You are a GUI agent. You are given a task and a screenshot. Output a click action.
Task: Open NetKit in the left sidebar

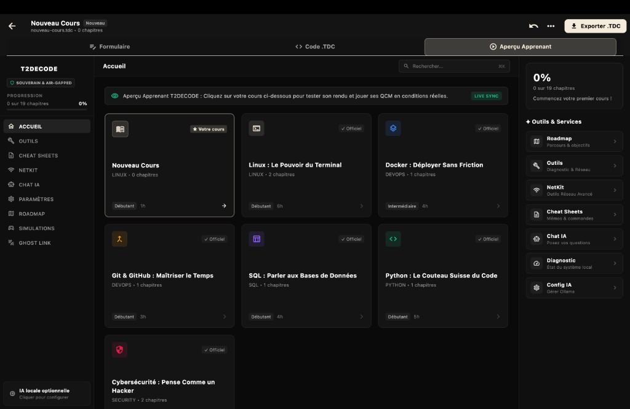pyautogui.click(x=47, y=170)
